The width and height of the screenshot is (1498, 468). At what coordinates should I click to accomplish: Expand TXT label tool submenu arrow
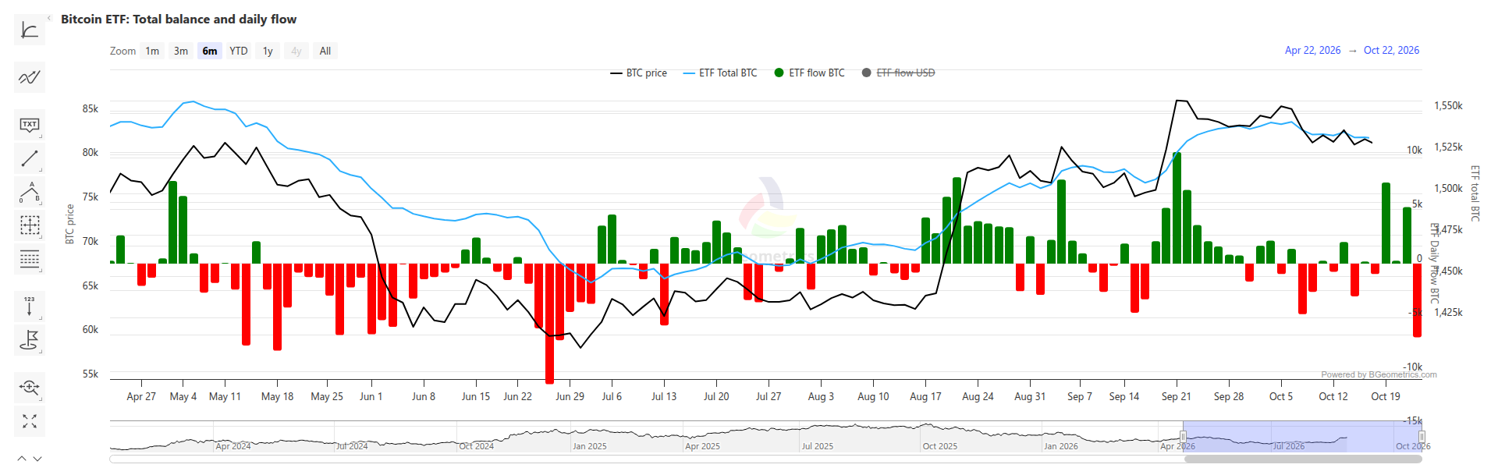tap(41, 136)
